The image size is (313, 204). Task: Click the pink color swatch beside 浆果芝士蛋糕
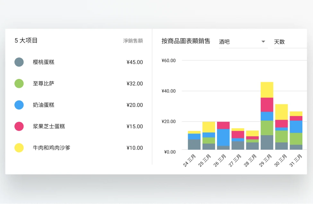click(19, 126)
